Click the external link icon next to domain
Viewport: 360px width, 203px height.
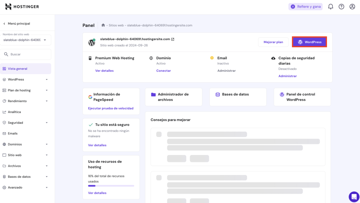[172, 40]
